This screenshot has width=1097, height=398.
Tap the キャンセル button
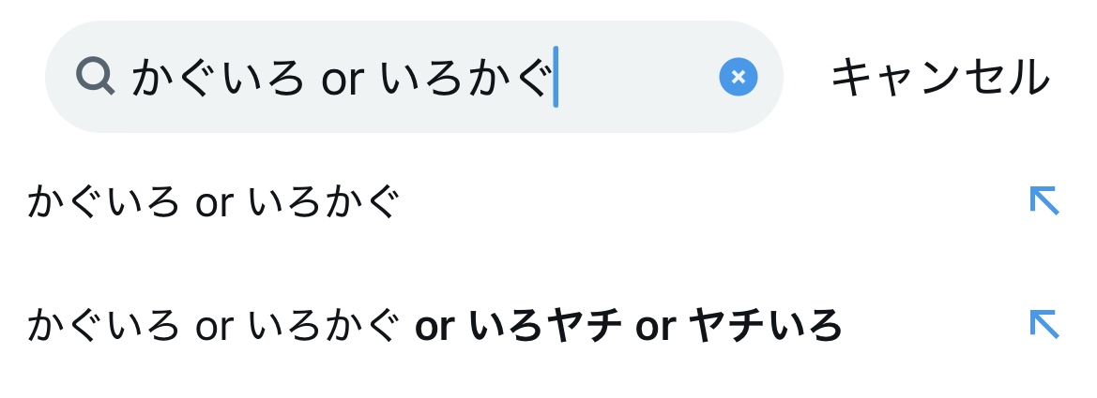click(939, 77)
